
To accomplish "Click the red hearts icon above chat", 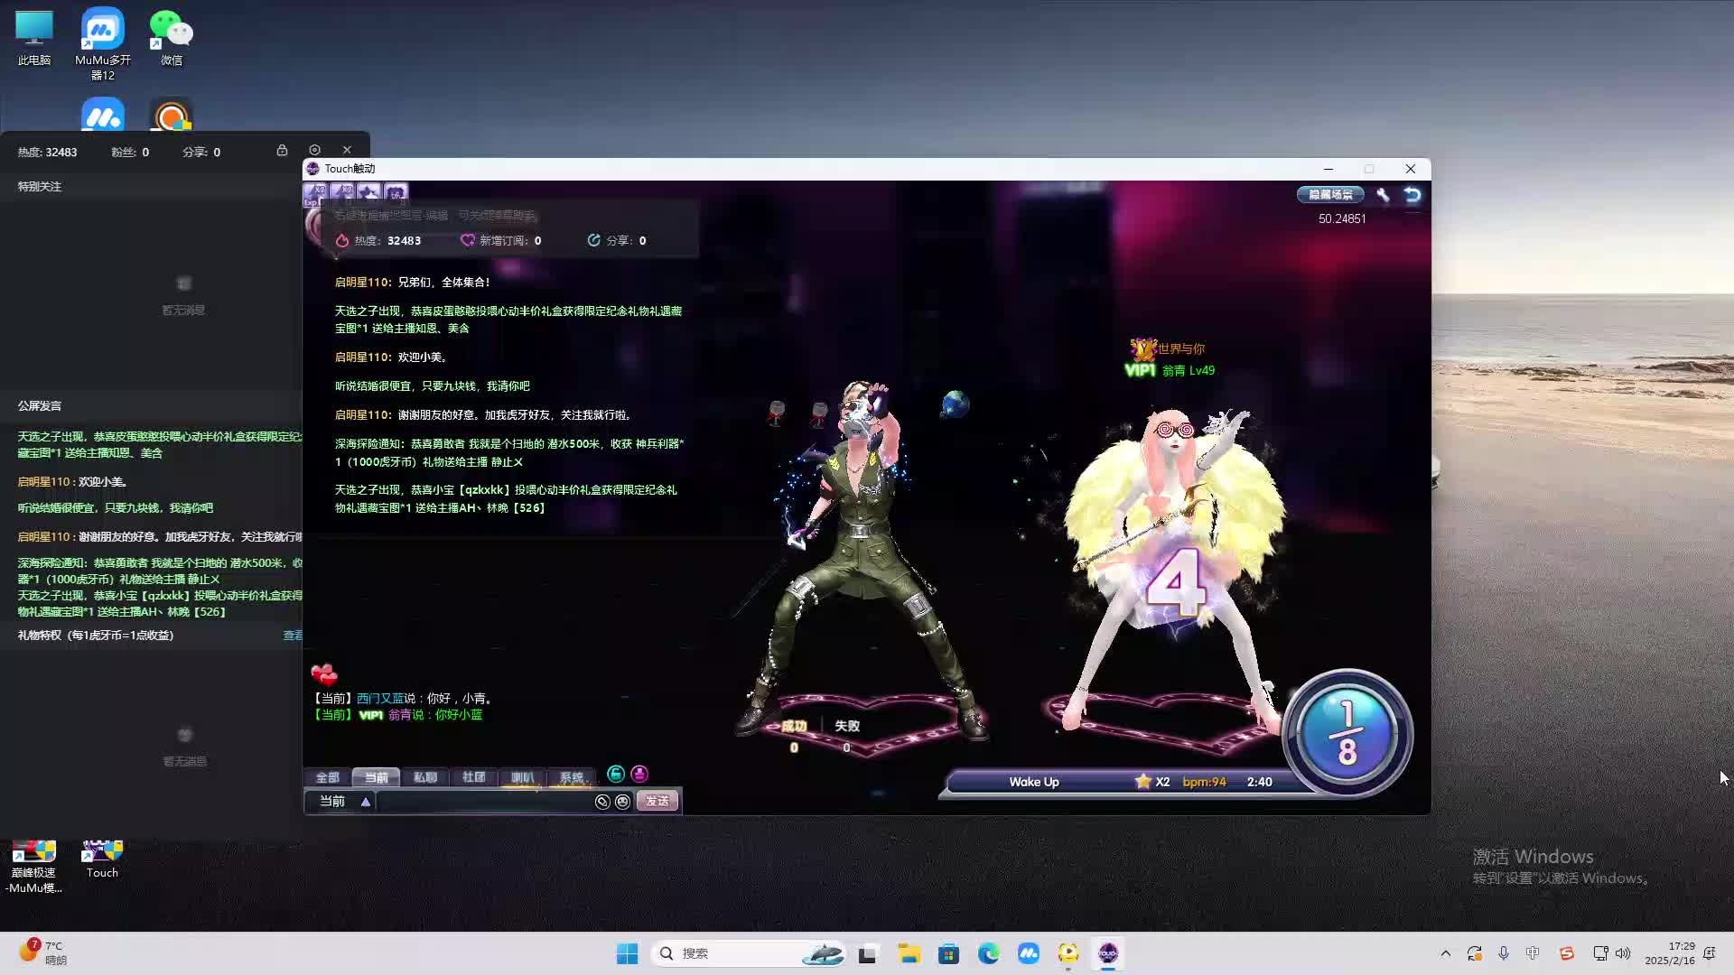I will pyautogui.click(x=323, y=673).
